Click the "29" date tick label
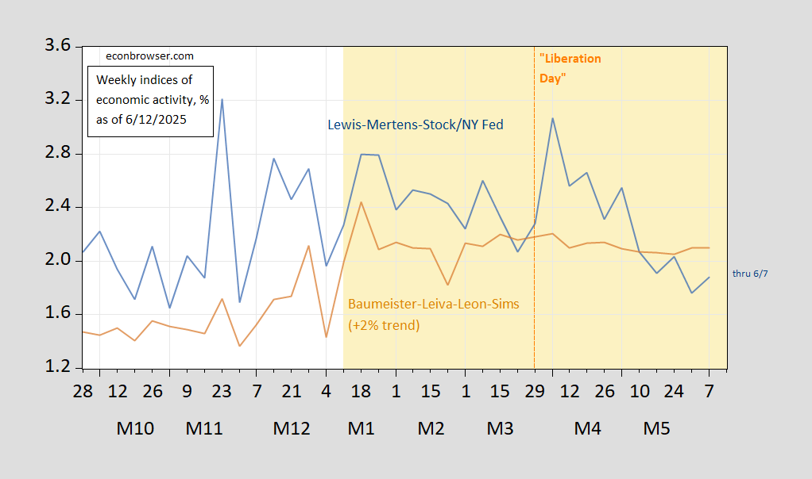 tap(534, 391)
